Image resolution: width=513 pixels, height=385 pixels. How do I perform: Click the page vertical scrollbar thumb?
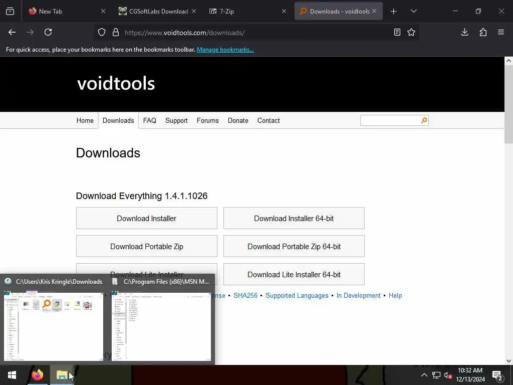(508, 104)
